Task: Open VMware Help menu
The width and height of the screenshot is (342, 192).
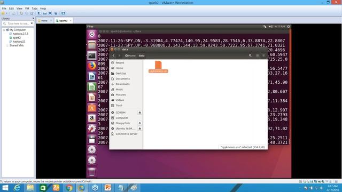Action: tap(43, 9)
